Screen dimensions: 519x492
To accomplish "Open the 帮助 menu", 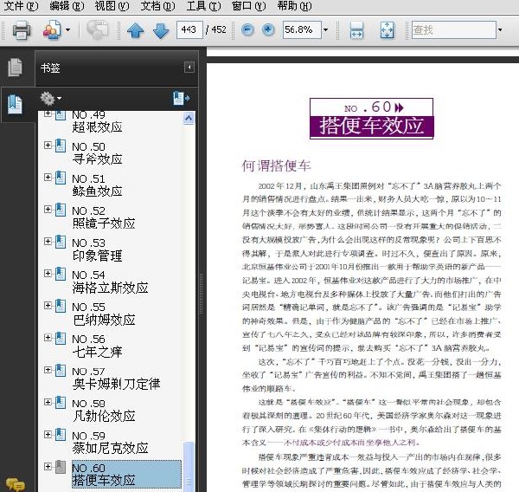I will (x=295, y=6).
